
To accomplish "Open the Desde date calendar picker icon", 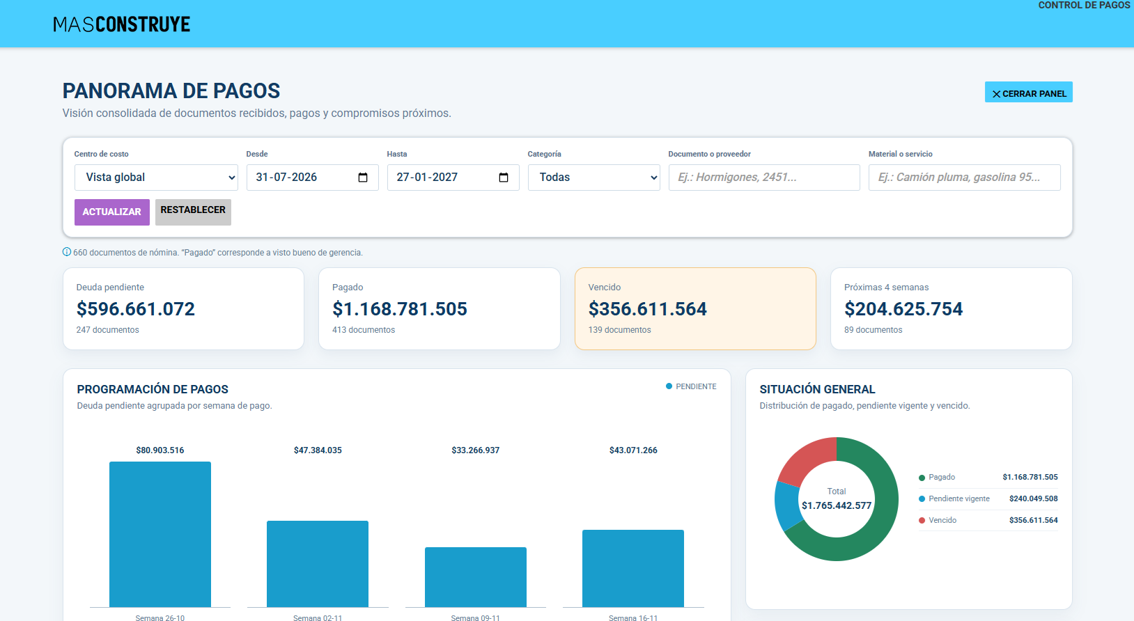I will [363, 178].
